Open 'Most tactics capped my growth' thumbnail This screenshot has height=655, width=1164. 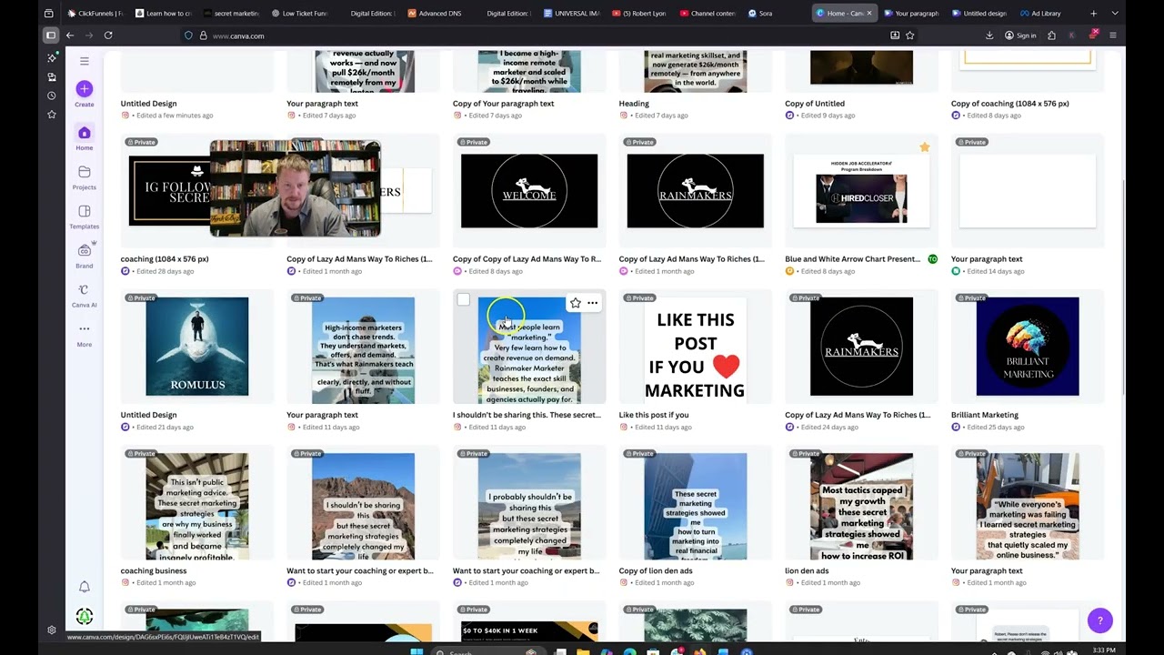click(861, 507)
